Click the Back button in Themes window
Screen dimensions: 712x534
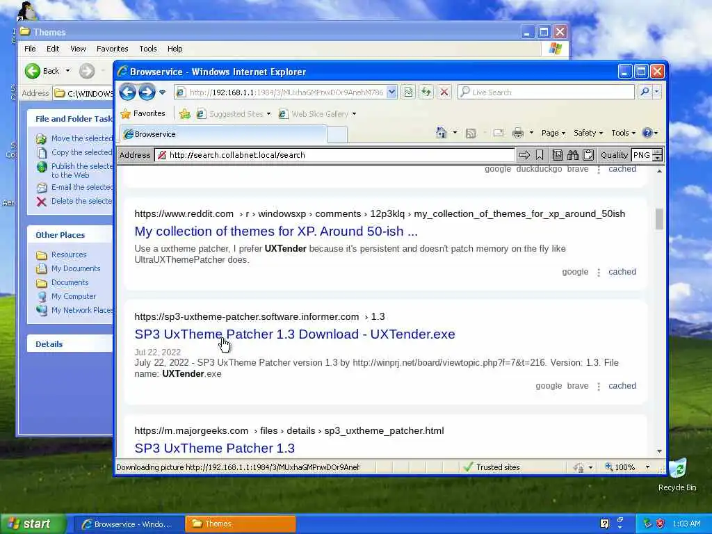click(x=42, y=71)
